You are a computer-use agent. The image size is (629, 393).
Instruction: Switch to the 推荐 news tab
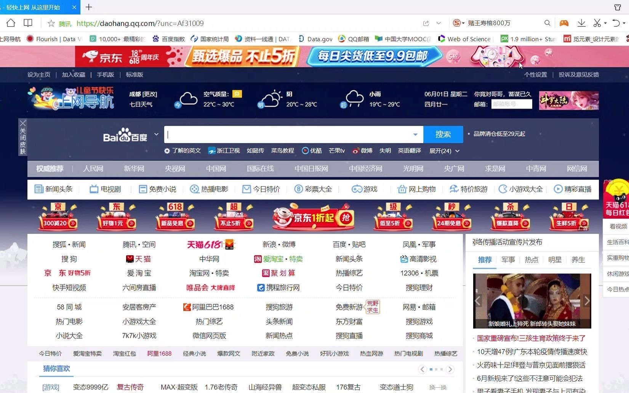[x=485, y=260]
